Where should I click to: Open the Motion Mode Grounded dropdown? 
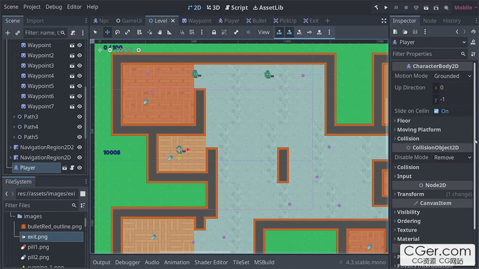tap(452, 76)
